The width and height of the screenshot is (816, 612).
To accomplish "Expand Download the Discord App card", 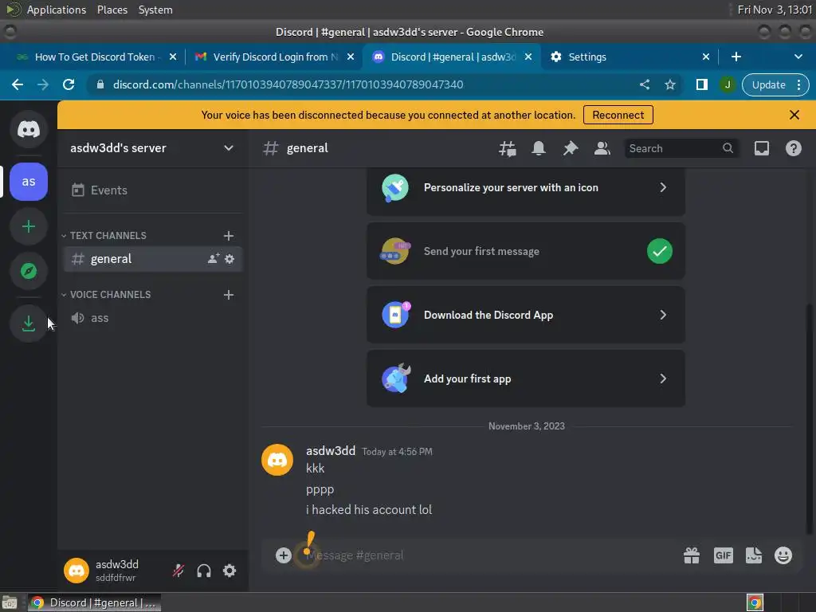I will click(526, 315).
